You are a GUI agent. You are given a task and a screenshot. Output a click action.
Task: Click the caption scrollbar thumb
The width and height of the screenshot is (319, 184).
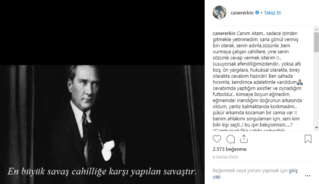click(316, 42)
